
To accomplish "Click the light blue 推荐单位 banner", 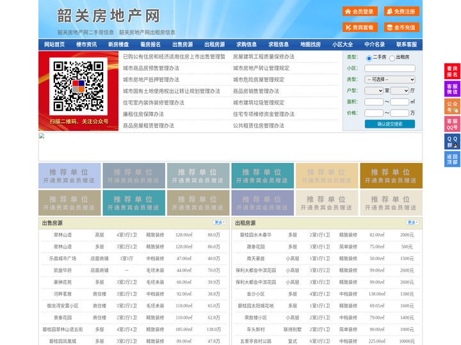I will click(x=70, y=176).
